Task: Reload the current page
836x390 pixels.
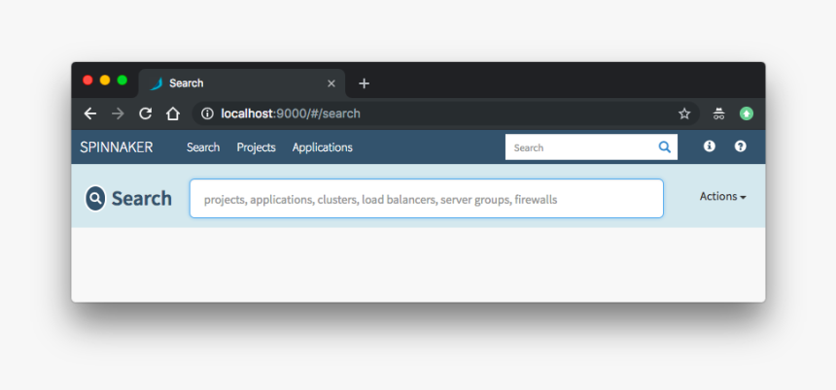Action: [145, 114]
